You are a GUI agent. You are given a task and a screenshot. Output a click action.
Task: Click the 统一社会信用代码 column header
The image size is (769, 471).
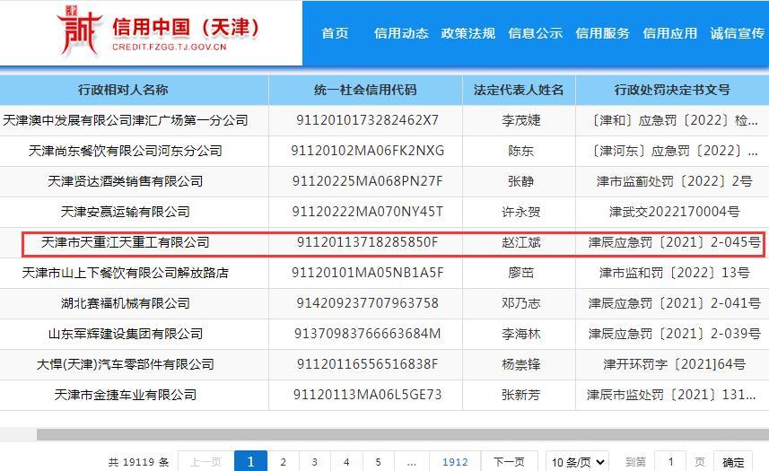point(365,90)
